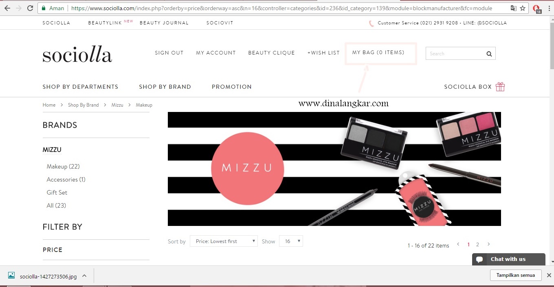The image size is (554, 287).
Task: Open Beauty Clique page
Action: 271,53
